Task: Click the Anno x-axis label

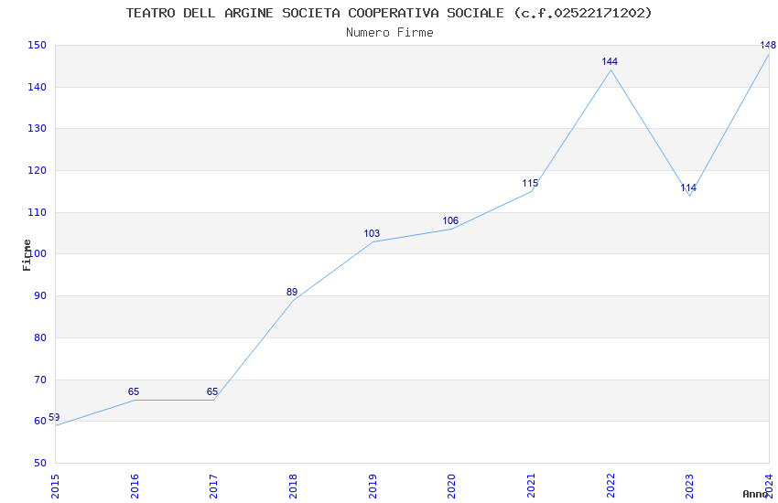Action: pyautogui.click(x=755, y=494)
